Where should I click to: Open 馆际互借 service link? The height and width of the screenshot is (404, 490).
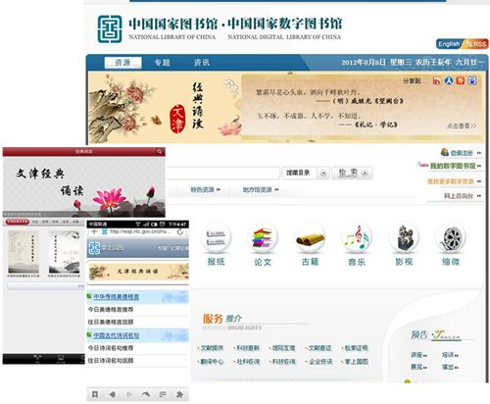284,348
